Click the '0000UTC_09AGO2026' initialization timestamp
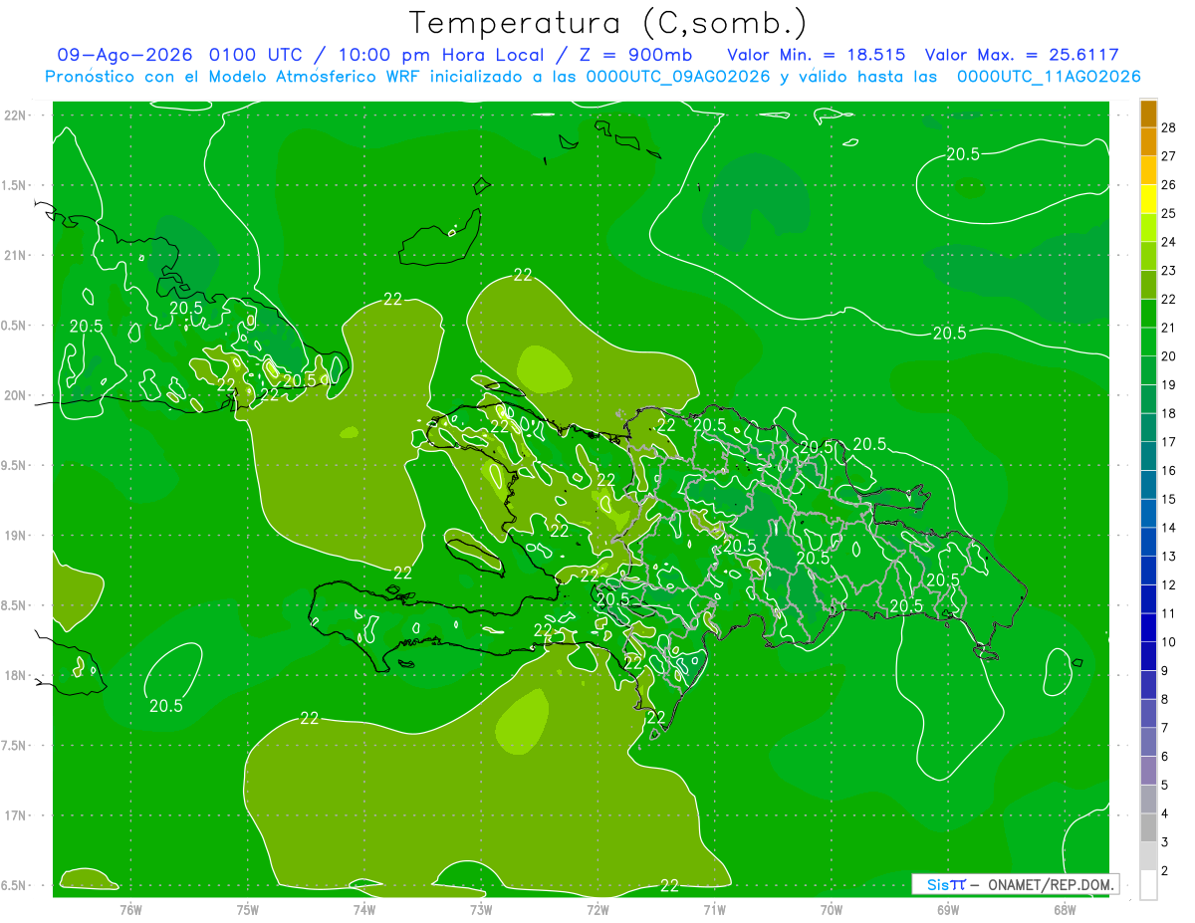The width and height of the screenshot is (1195, 923). pyautogui.click(x=678, y=77)
